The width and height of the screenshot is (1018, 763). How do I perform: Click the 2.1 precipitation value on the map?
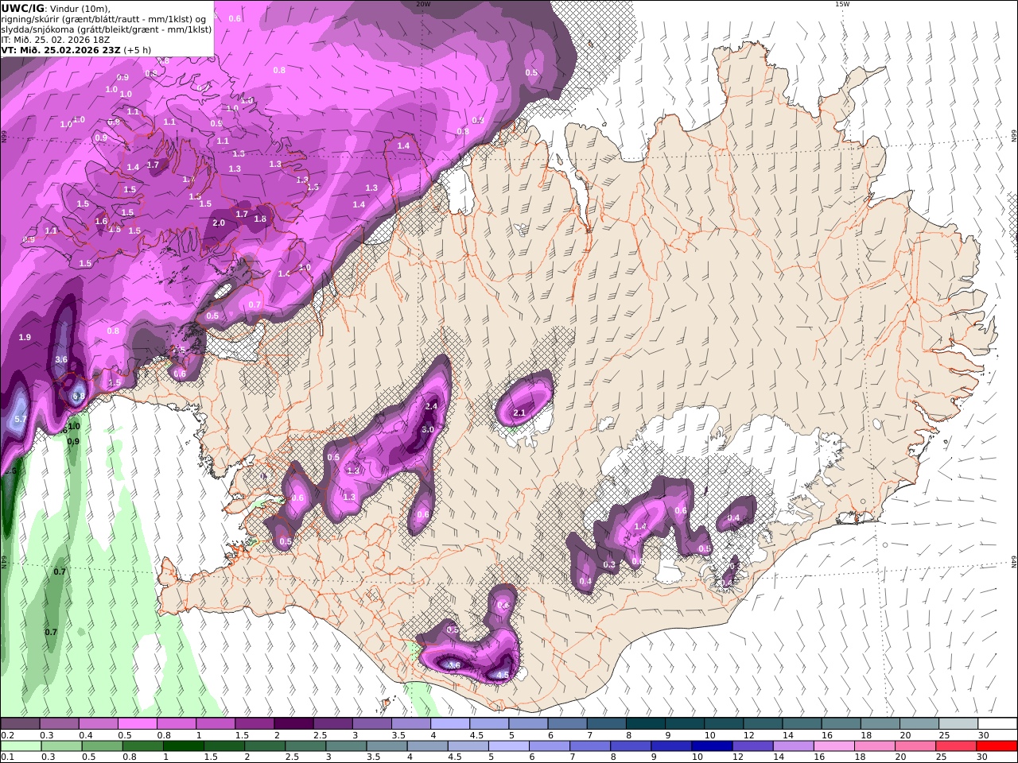click(519, 412)
